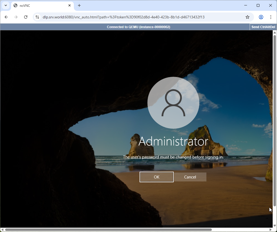Go back using the browser back arrow

[6, 17]
